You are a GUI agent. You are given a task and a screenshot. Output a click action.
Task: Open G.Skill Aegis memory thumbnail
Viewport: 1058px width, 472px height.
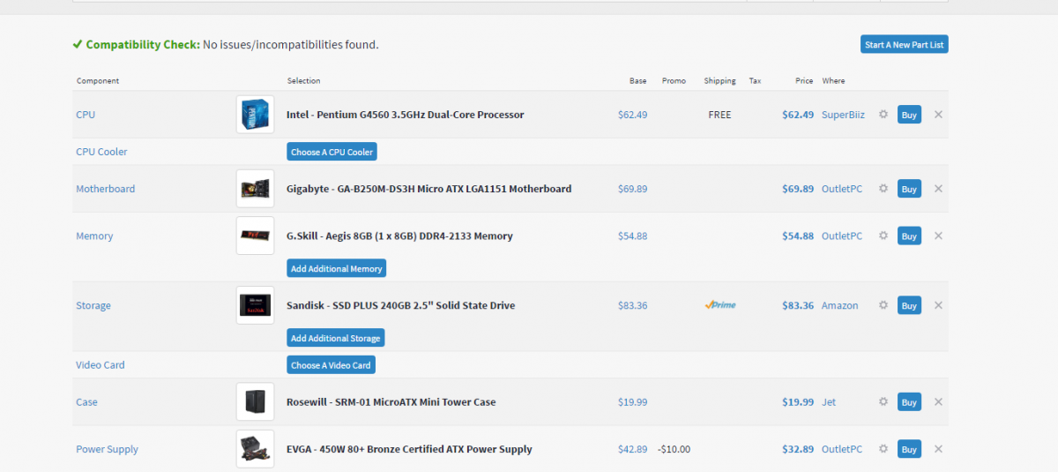pyautogui.click(x=255, y=236)
